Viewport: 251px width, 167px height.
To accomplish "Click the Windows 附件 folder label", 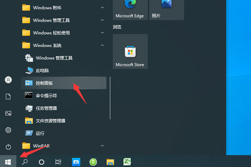I will click(x=47, y=7).
